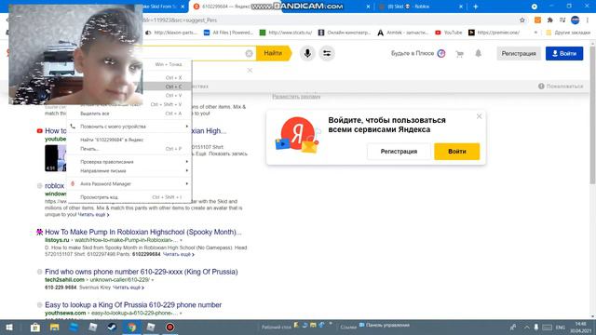Click the header Регистрация button
596x335 pixels.
(x=519, y=54)
